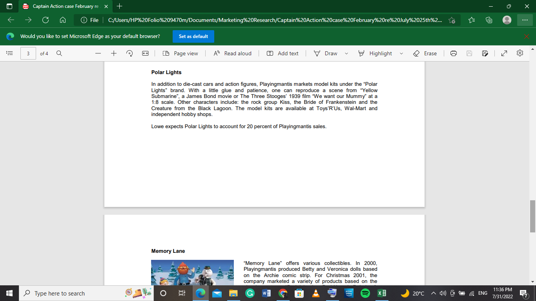Click the Set as default button
This screenshot has width=536, height=301.
193,36
